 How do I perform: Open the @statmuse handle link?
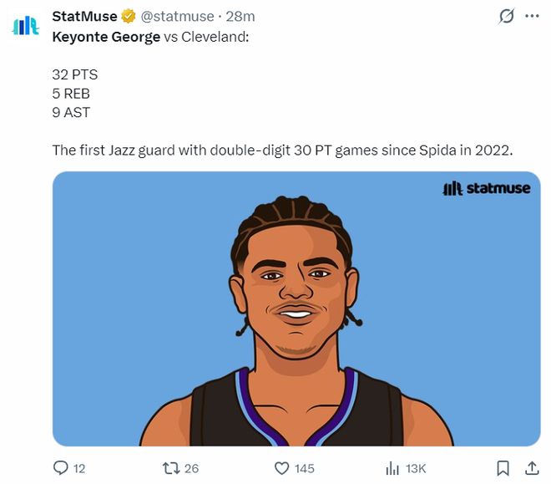point(179,16)
